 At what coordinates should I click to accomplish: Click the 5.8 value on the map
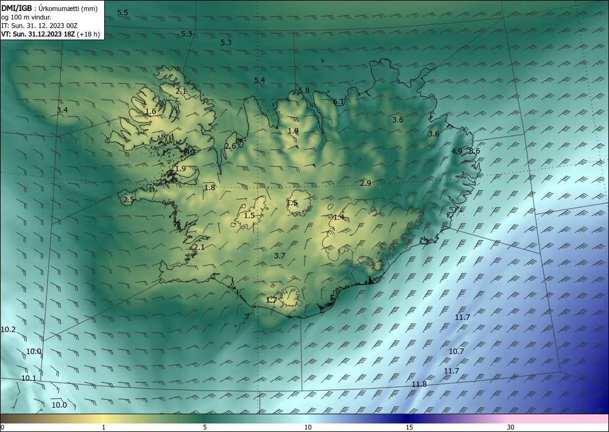304,91
